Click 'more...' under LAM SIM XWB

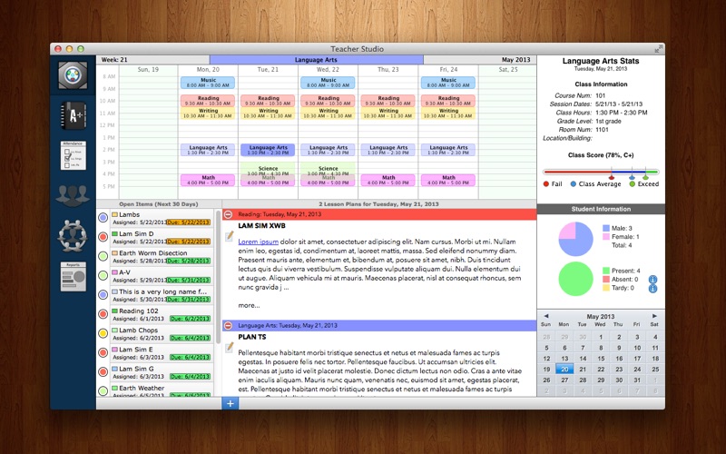click(249, 306)
